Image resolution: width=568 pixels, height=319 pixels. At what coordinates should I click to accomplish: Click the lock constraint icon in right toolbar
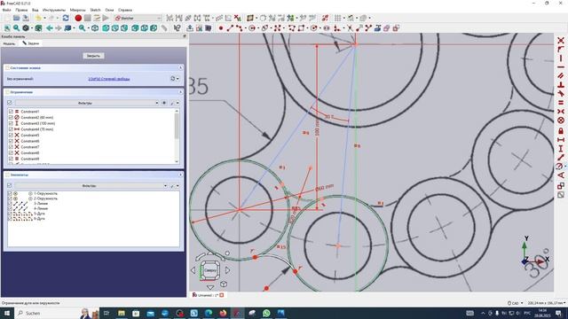[x=560, y=130]
